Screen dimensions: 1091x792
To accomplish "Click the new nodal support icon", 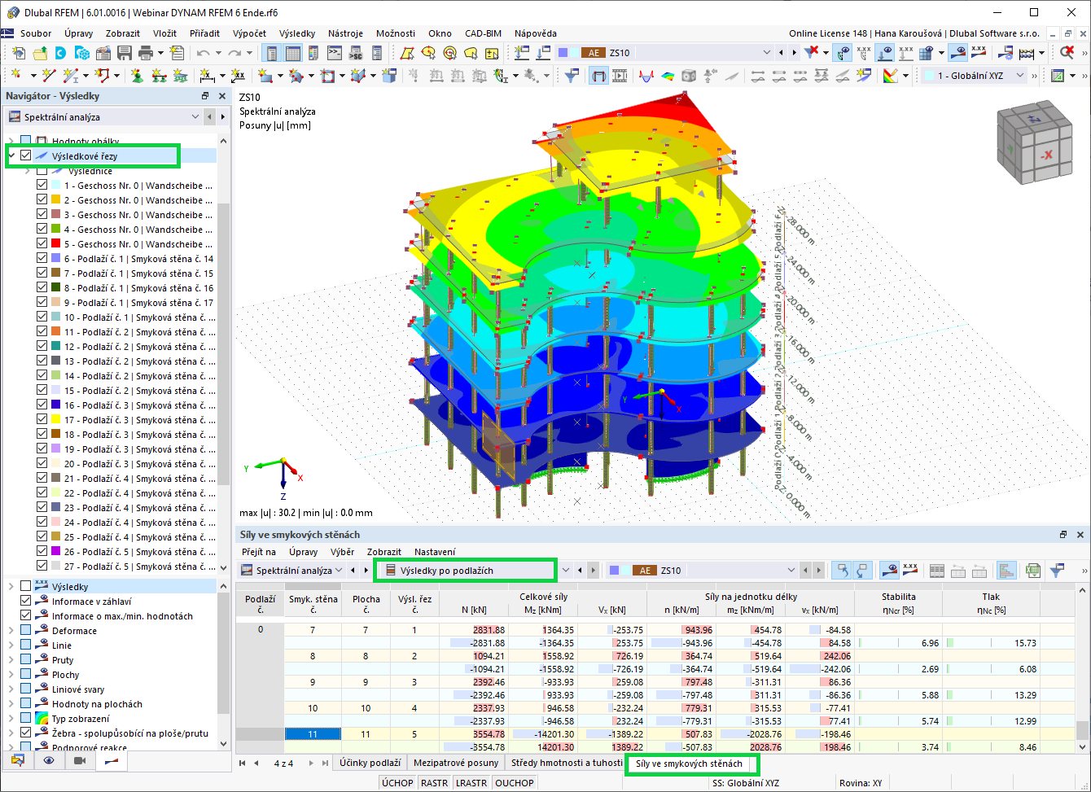I will 136,76.
